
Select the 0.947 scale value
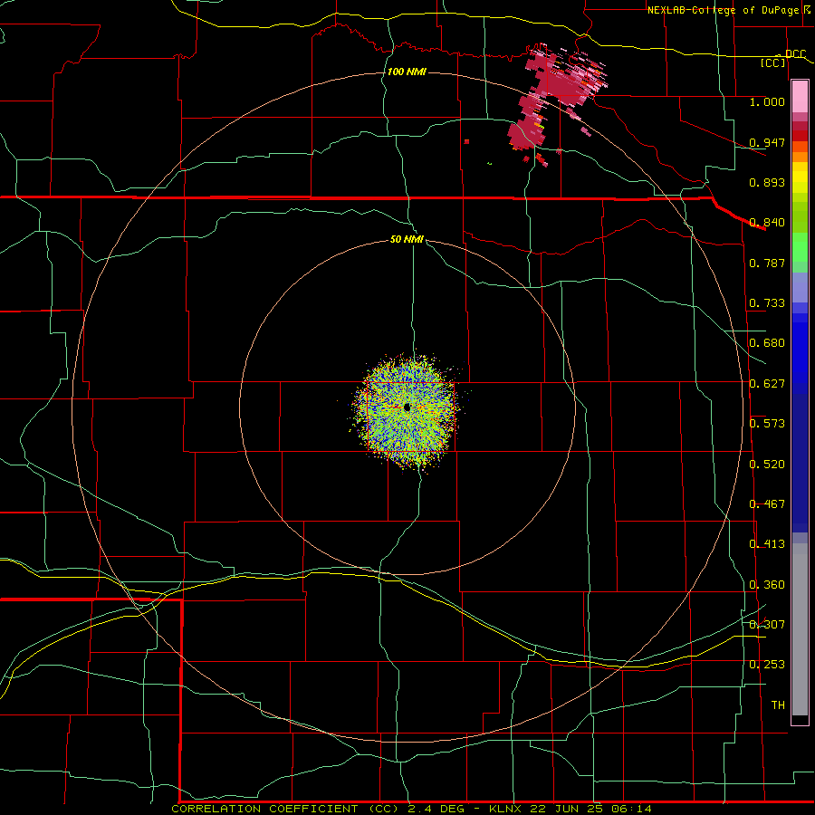click(767, 142)
